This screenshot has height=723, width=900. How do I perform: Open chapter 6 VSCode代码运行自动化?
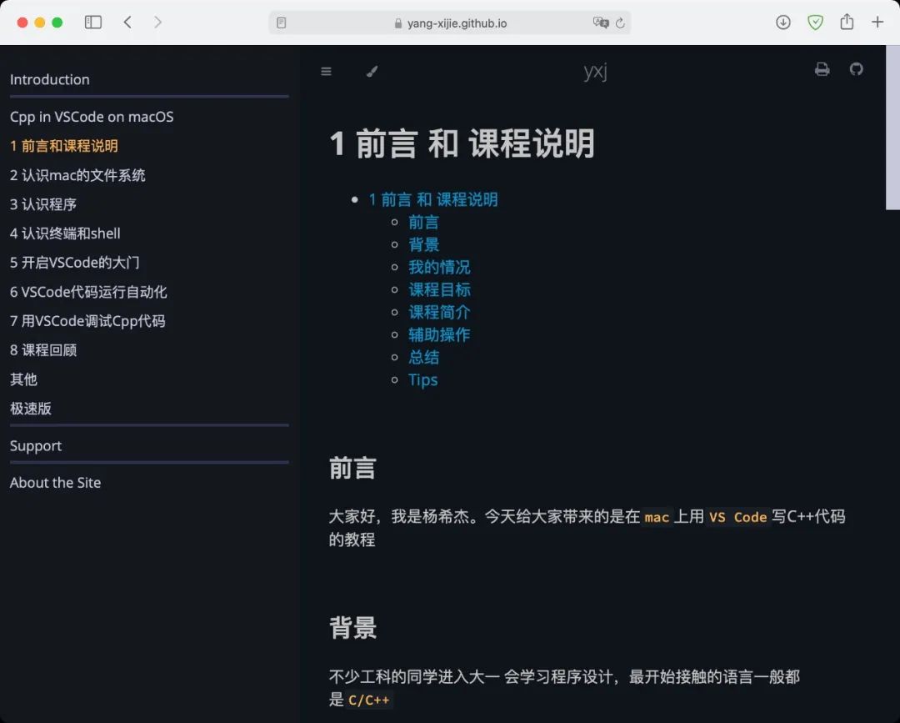pyautogui.click(x=88, y=292)
